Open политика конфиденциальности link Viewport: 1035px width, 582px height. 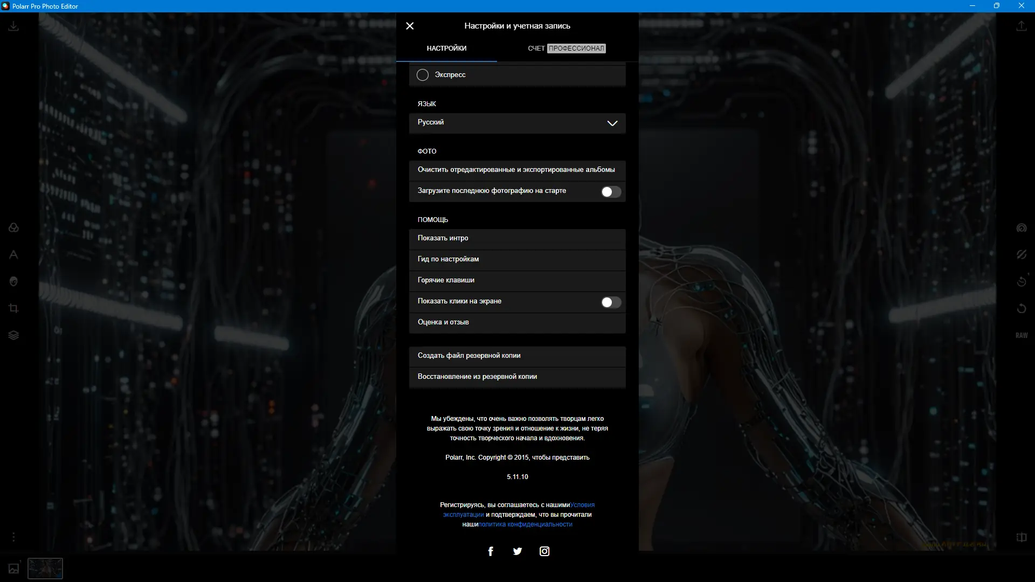click(x=526, y=524)
